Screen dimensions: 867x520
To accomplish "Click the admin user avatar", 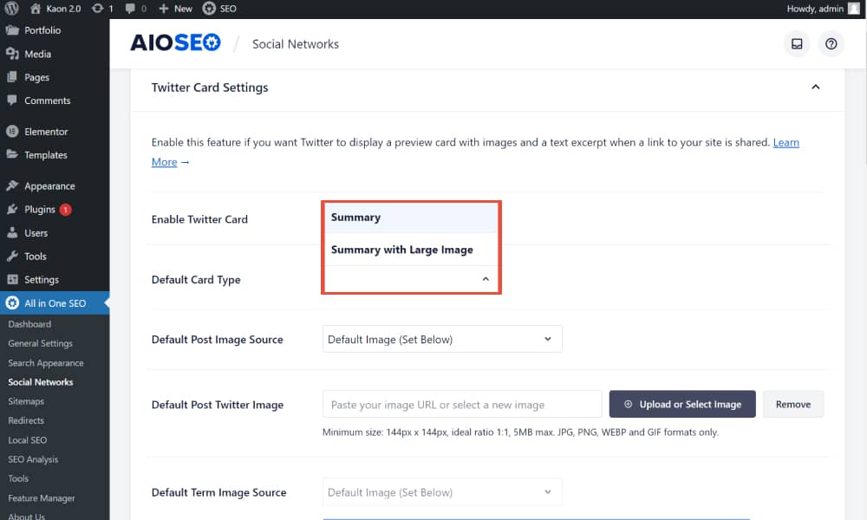I will (x=854, y=9).
